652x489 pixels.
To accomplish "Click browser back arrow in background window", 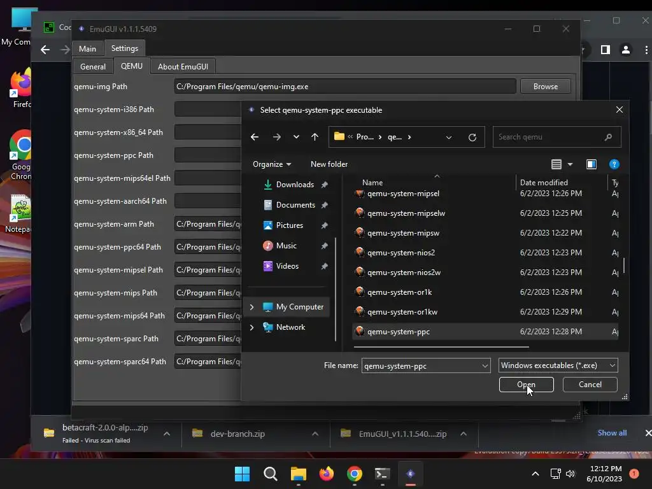I will pyautogui.click(x=45, y=50).
